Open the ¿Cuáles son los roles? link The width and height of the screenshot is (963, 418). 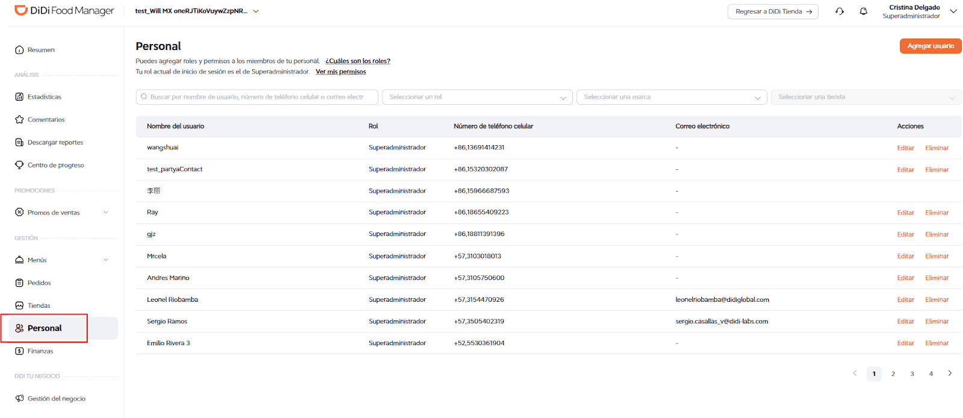tap(358, 61)
